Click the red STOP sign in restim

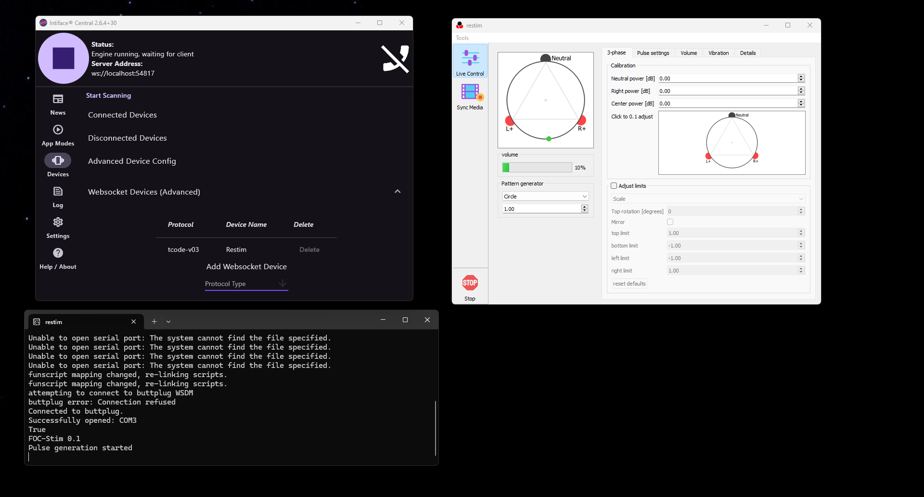470,283
